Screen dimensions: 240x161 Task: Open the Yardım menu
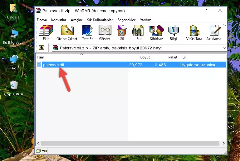145,20
